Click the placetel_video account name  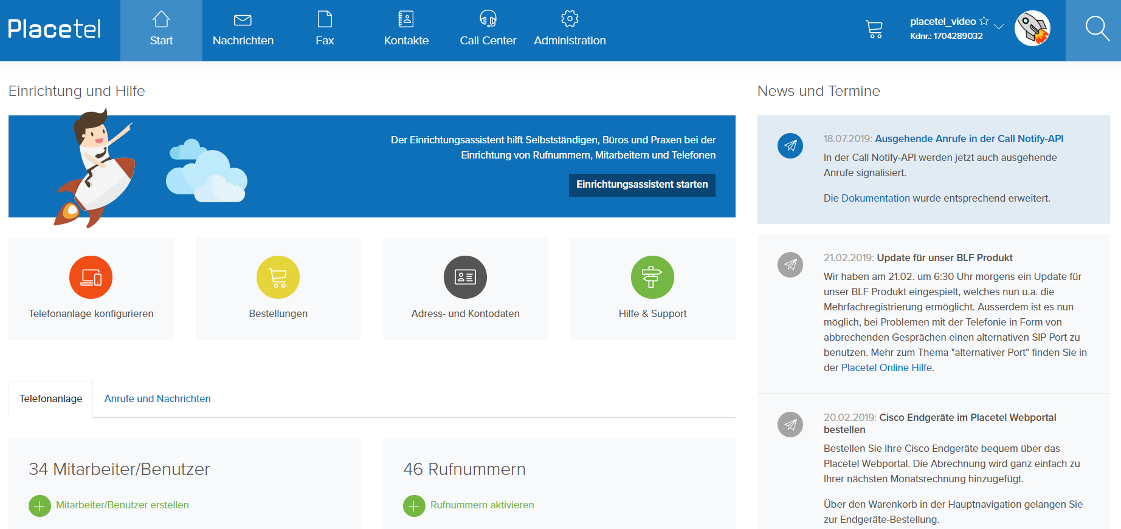click(x=943, y=21)
